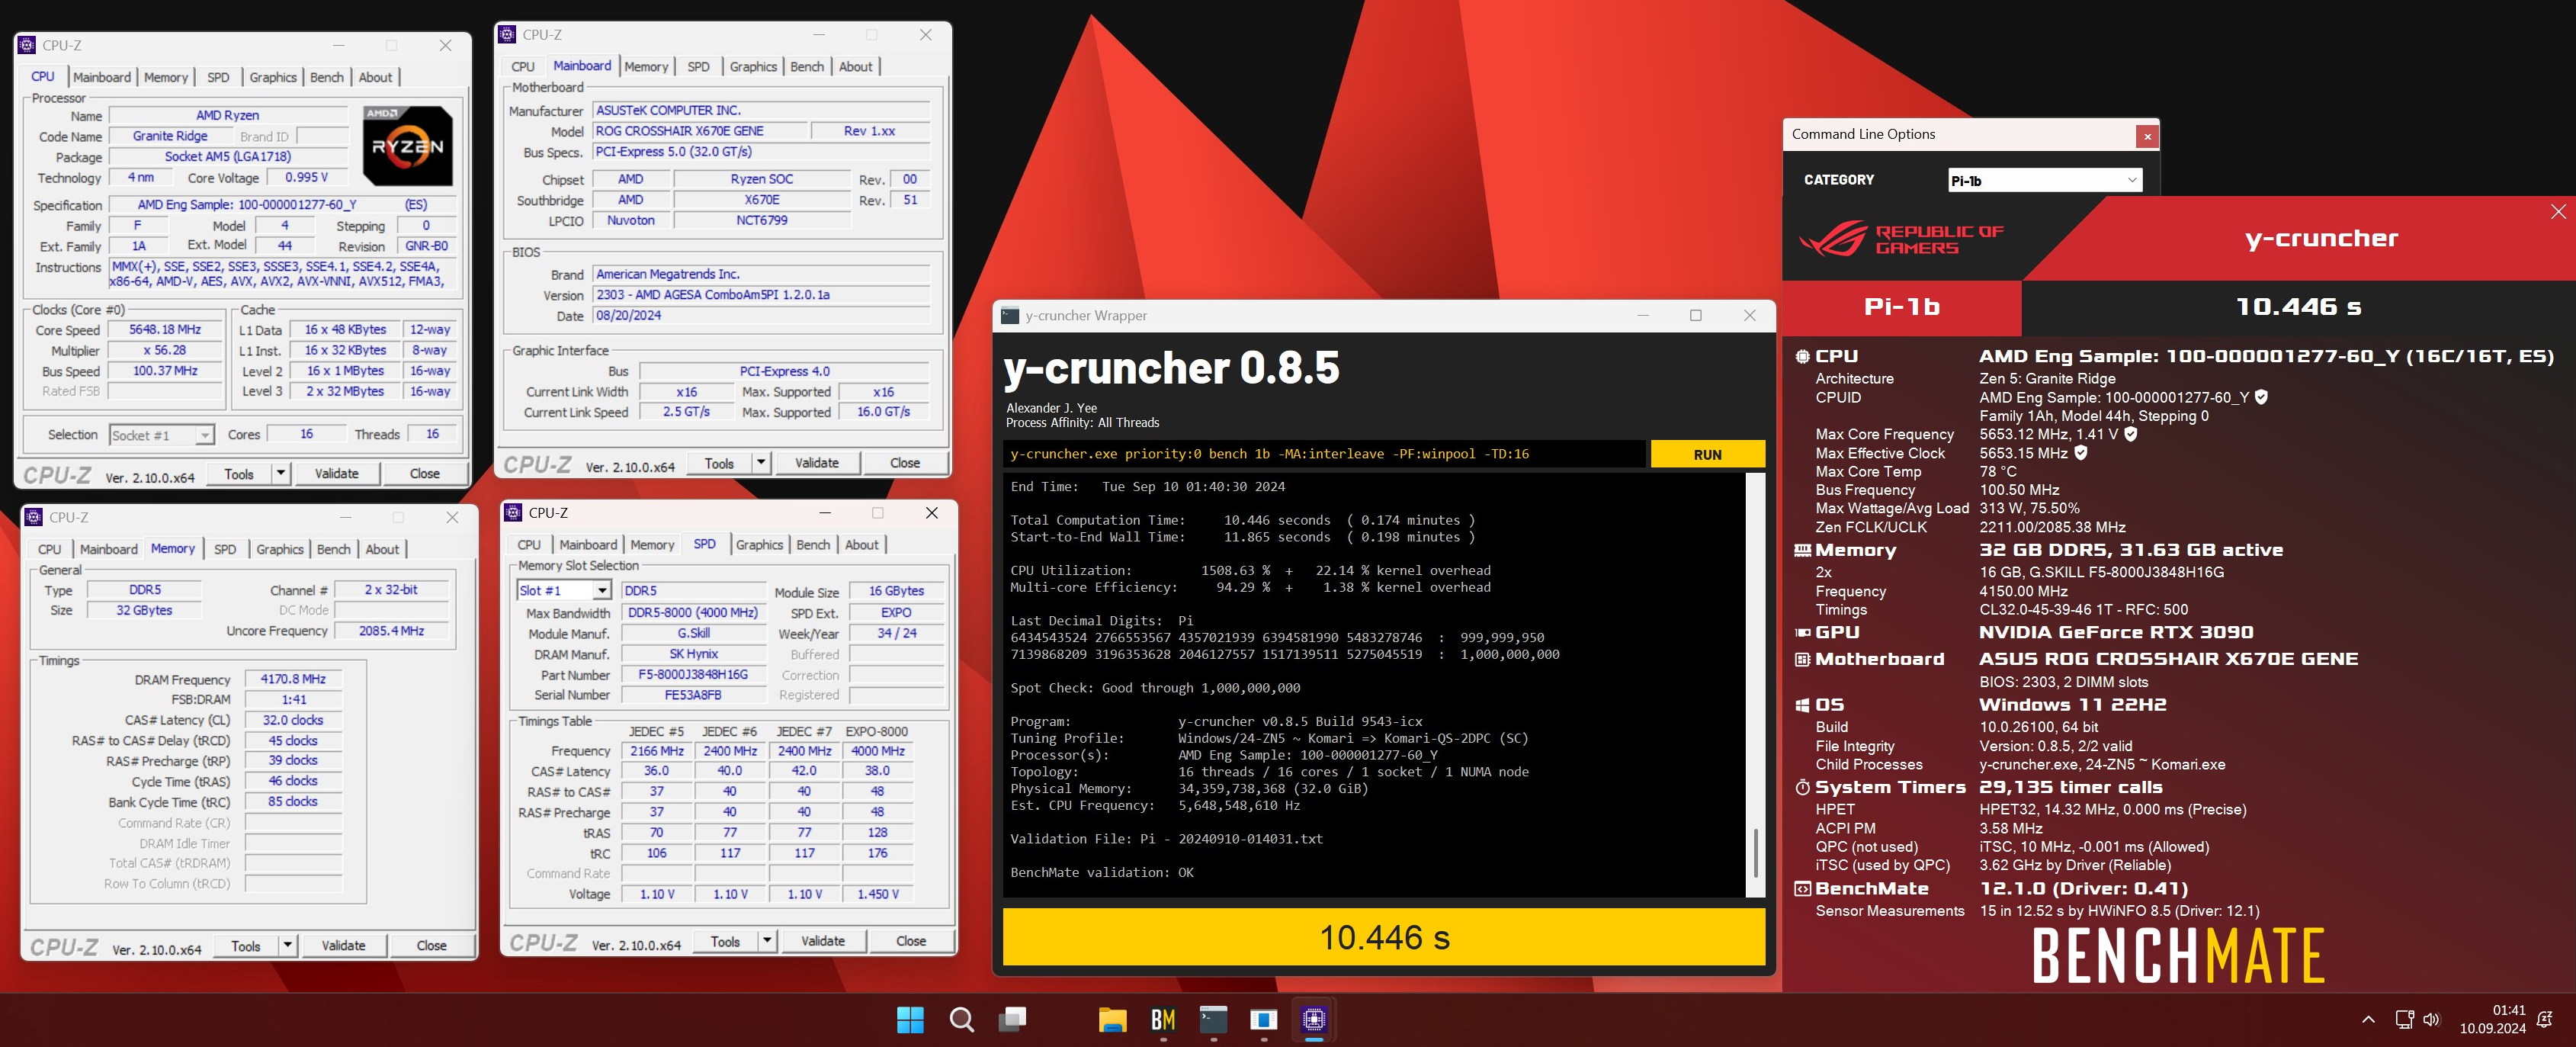Switch to Bench tab in CPU-Z CPU window

(326, 77)
